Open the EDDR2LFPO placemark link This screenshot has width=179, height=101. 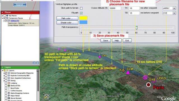point(15,20)
